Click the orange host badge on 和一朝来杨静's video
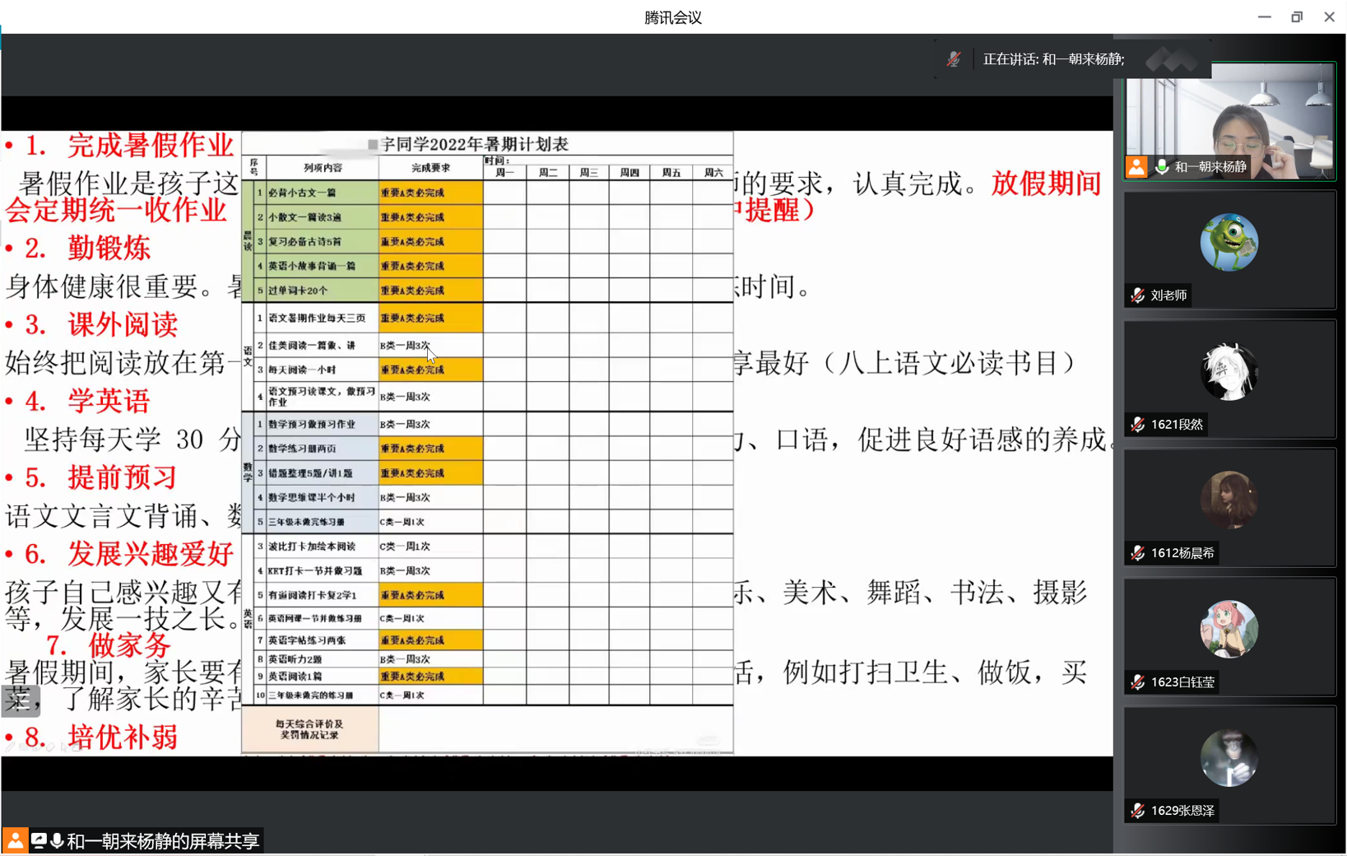Image resolution: width=1347 pixels, height=856 pixels. click(1136, 167)
